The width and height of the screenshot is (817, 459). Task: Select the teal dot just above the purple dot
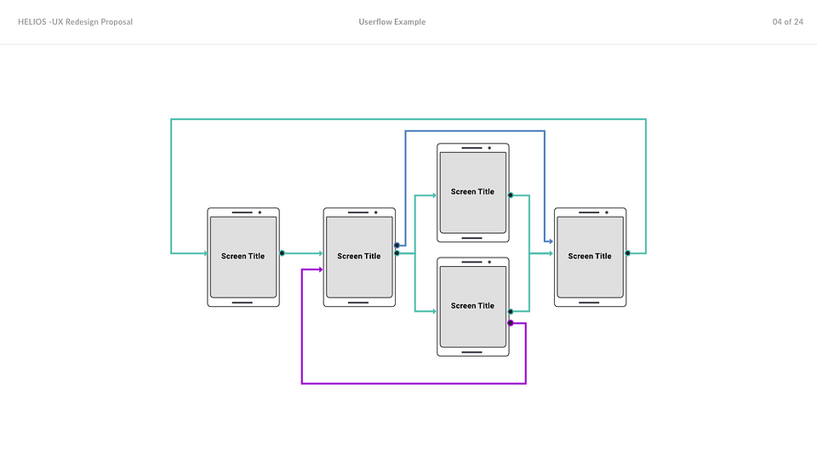511,312
